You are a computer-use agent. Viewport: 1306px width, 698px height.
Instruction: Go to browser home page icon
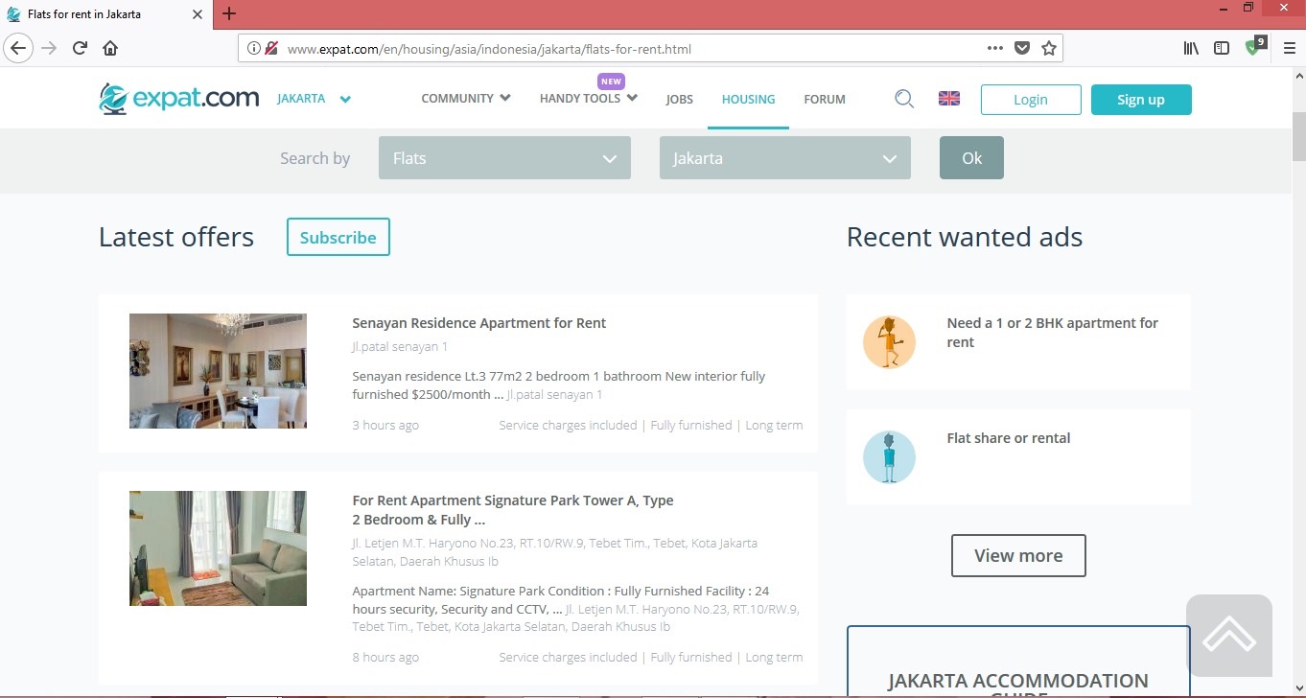coord(110,48)
